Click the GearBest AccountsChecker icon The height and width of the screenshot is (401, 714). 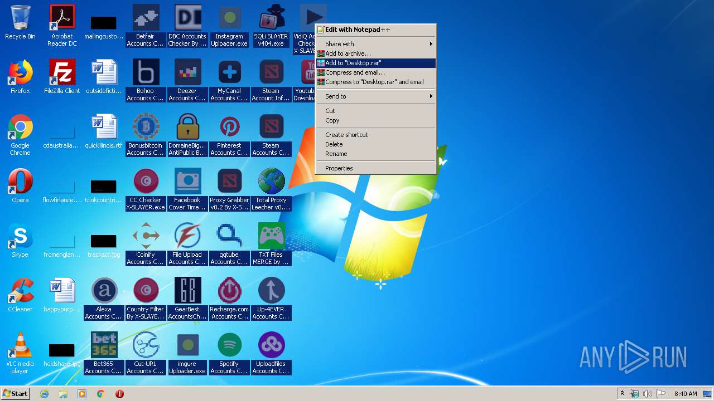187,299
